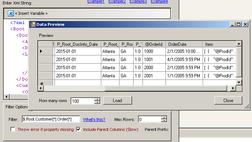Select the Item column header
252x142 pixels.
220,44
